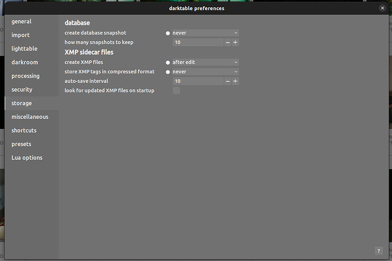
Task: Open the create XMP files dropdown
Action: click(x=205, y=62)
